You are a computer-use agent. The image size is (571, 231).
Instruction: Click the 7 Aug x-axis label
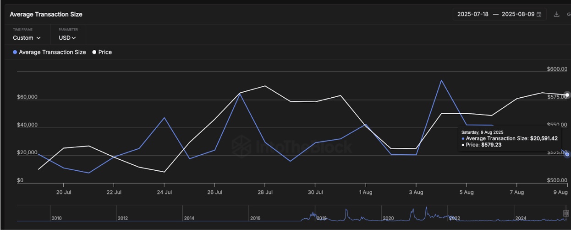coord(517,192)
